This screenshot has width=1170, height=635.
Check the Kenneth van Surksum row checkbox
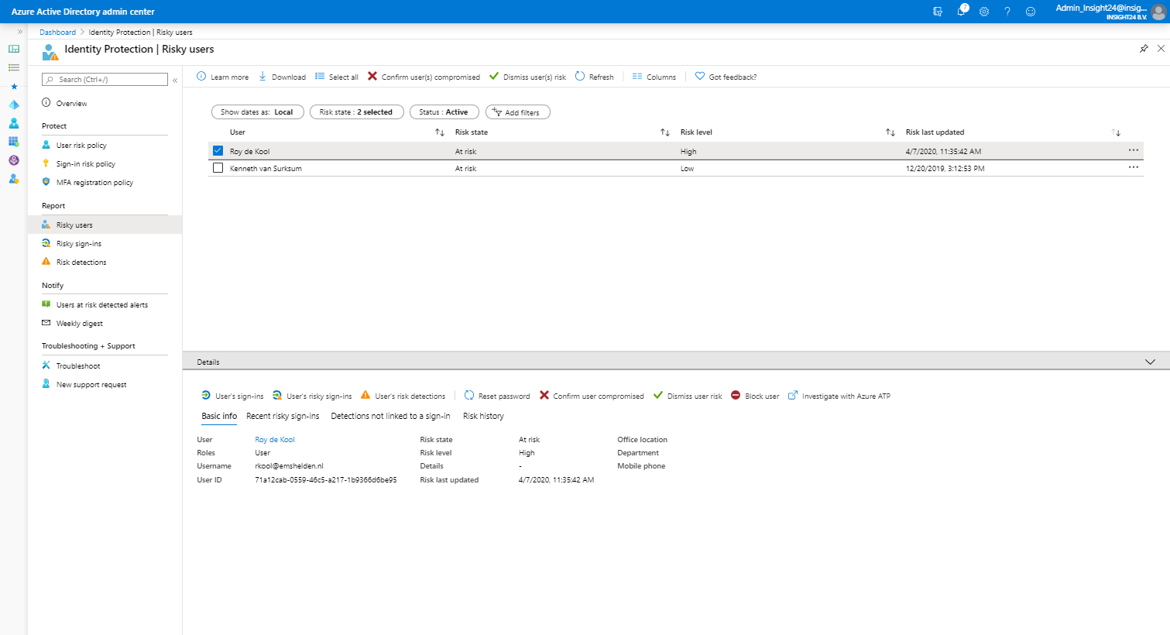pos(218,168)
